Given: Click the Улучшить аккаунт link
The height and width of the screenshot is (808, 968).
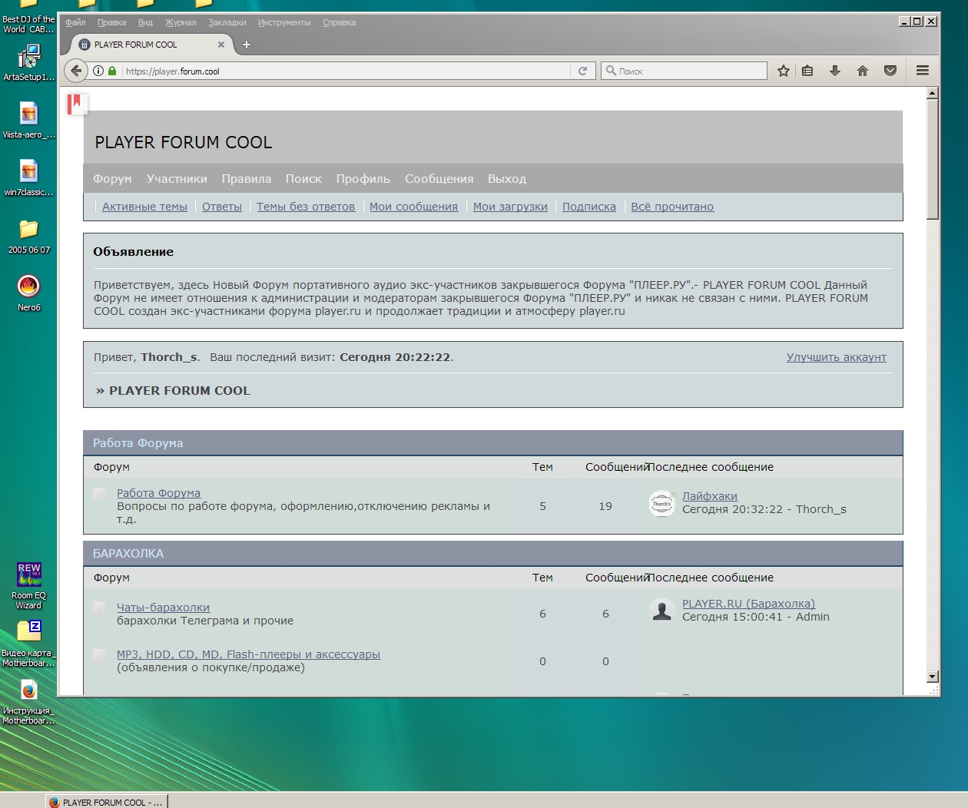Looking at the screenshot, I should (836, 357).
